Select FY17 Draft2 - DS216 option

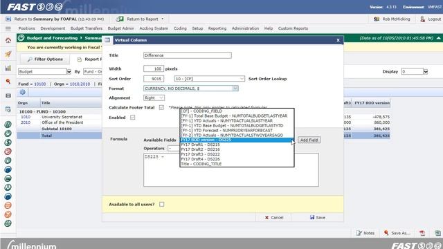click(237, 149)
